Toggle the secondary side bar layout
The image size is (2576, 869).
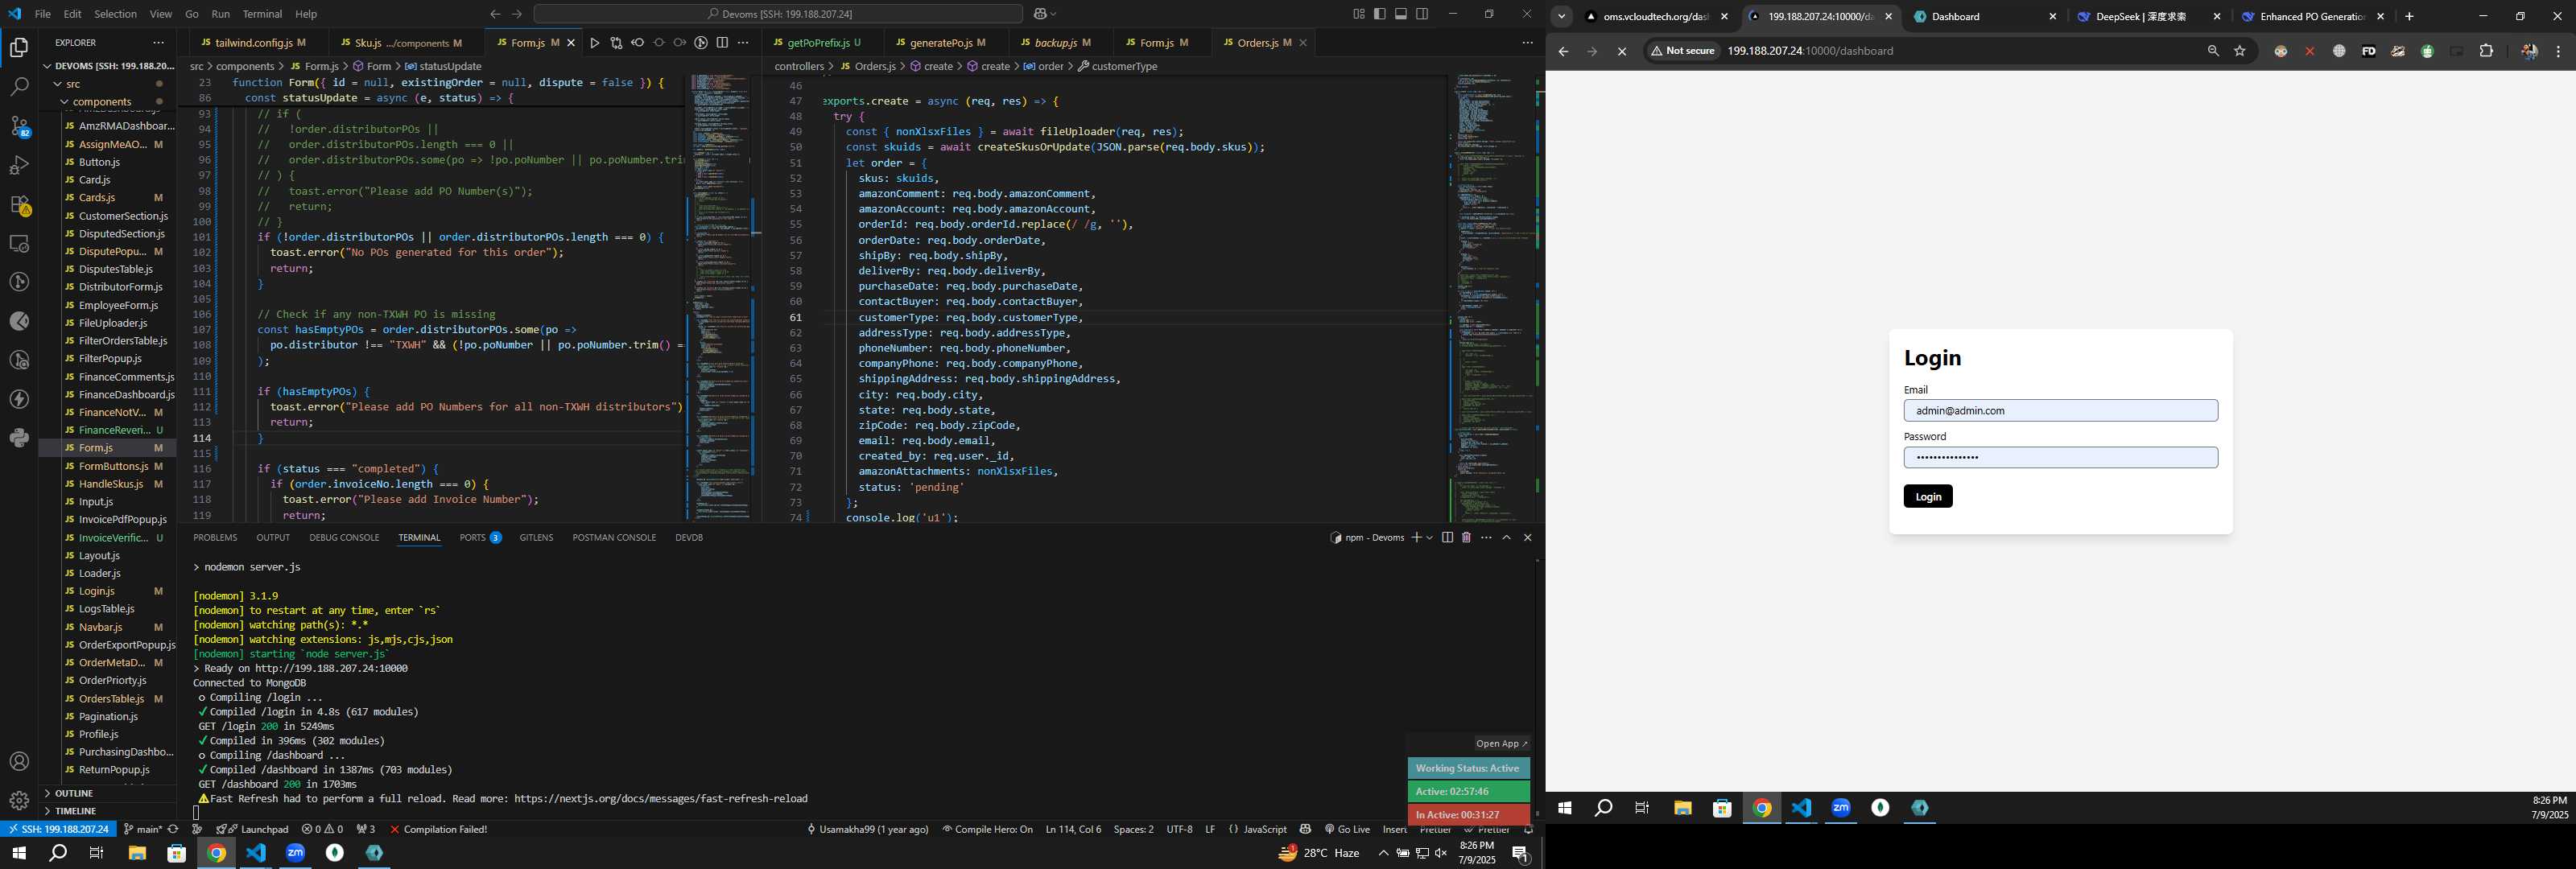[1422, 14]
